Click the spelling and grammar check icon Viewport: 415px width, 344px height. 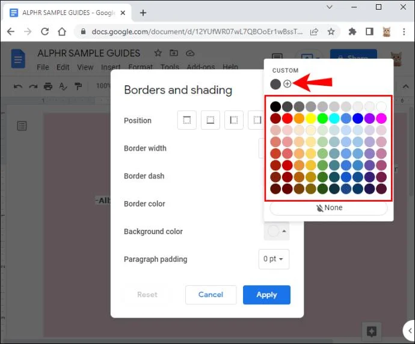(63, 86)
